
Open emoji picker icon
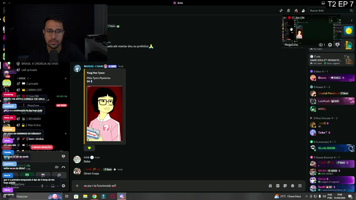293,186
